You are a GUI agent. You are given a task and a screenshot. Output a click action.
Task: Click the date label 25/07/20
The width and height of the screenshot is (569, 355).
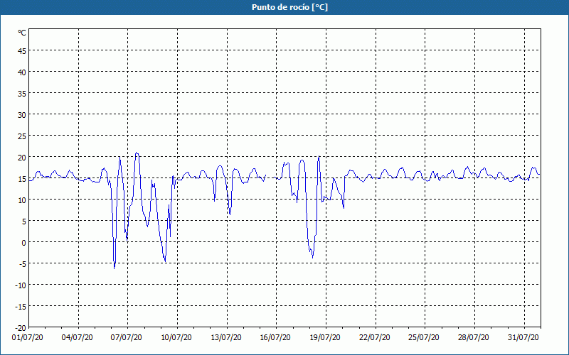click(424, 338)
